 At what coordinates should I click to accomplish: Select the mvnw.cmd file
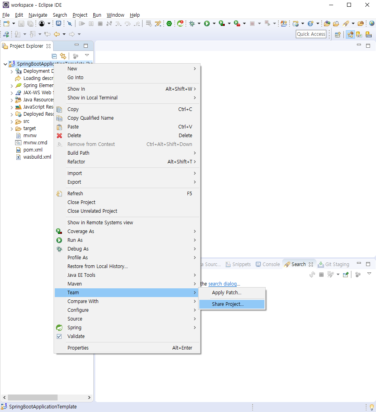click(35, 143)
